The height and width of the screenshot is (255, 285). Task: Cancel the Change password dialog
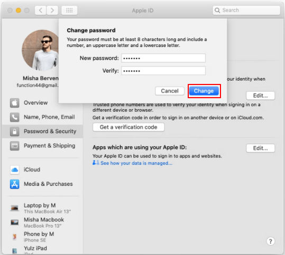click(170, 91)
